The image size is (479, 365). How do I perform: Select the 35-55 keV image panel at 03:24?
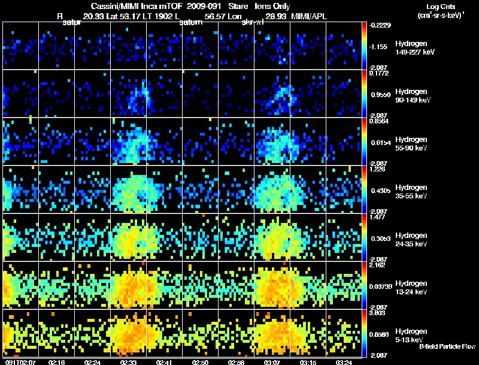point(344,189)
